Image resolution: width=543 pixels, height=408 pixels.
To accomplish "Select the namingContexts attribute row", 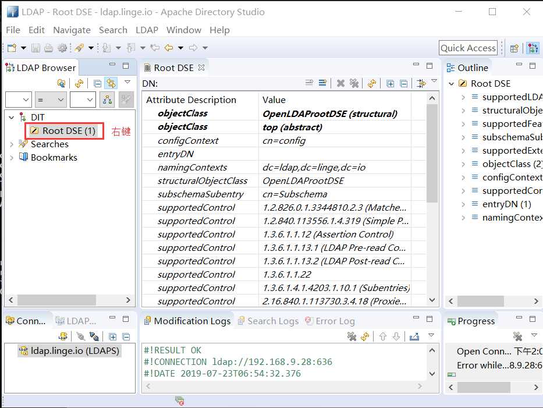I will point(285,167).
